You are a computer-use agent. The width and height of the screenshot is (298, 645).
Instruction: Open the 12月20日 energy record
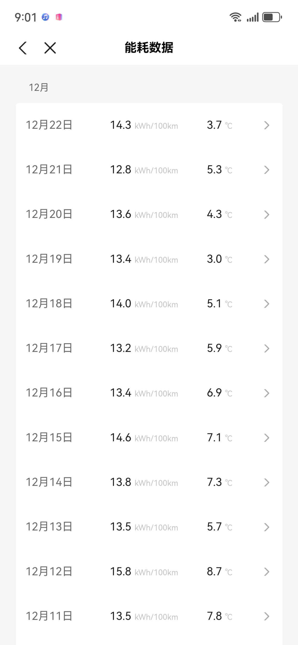pos(149,215)
